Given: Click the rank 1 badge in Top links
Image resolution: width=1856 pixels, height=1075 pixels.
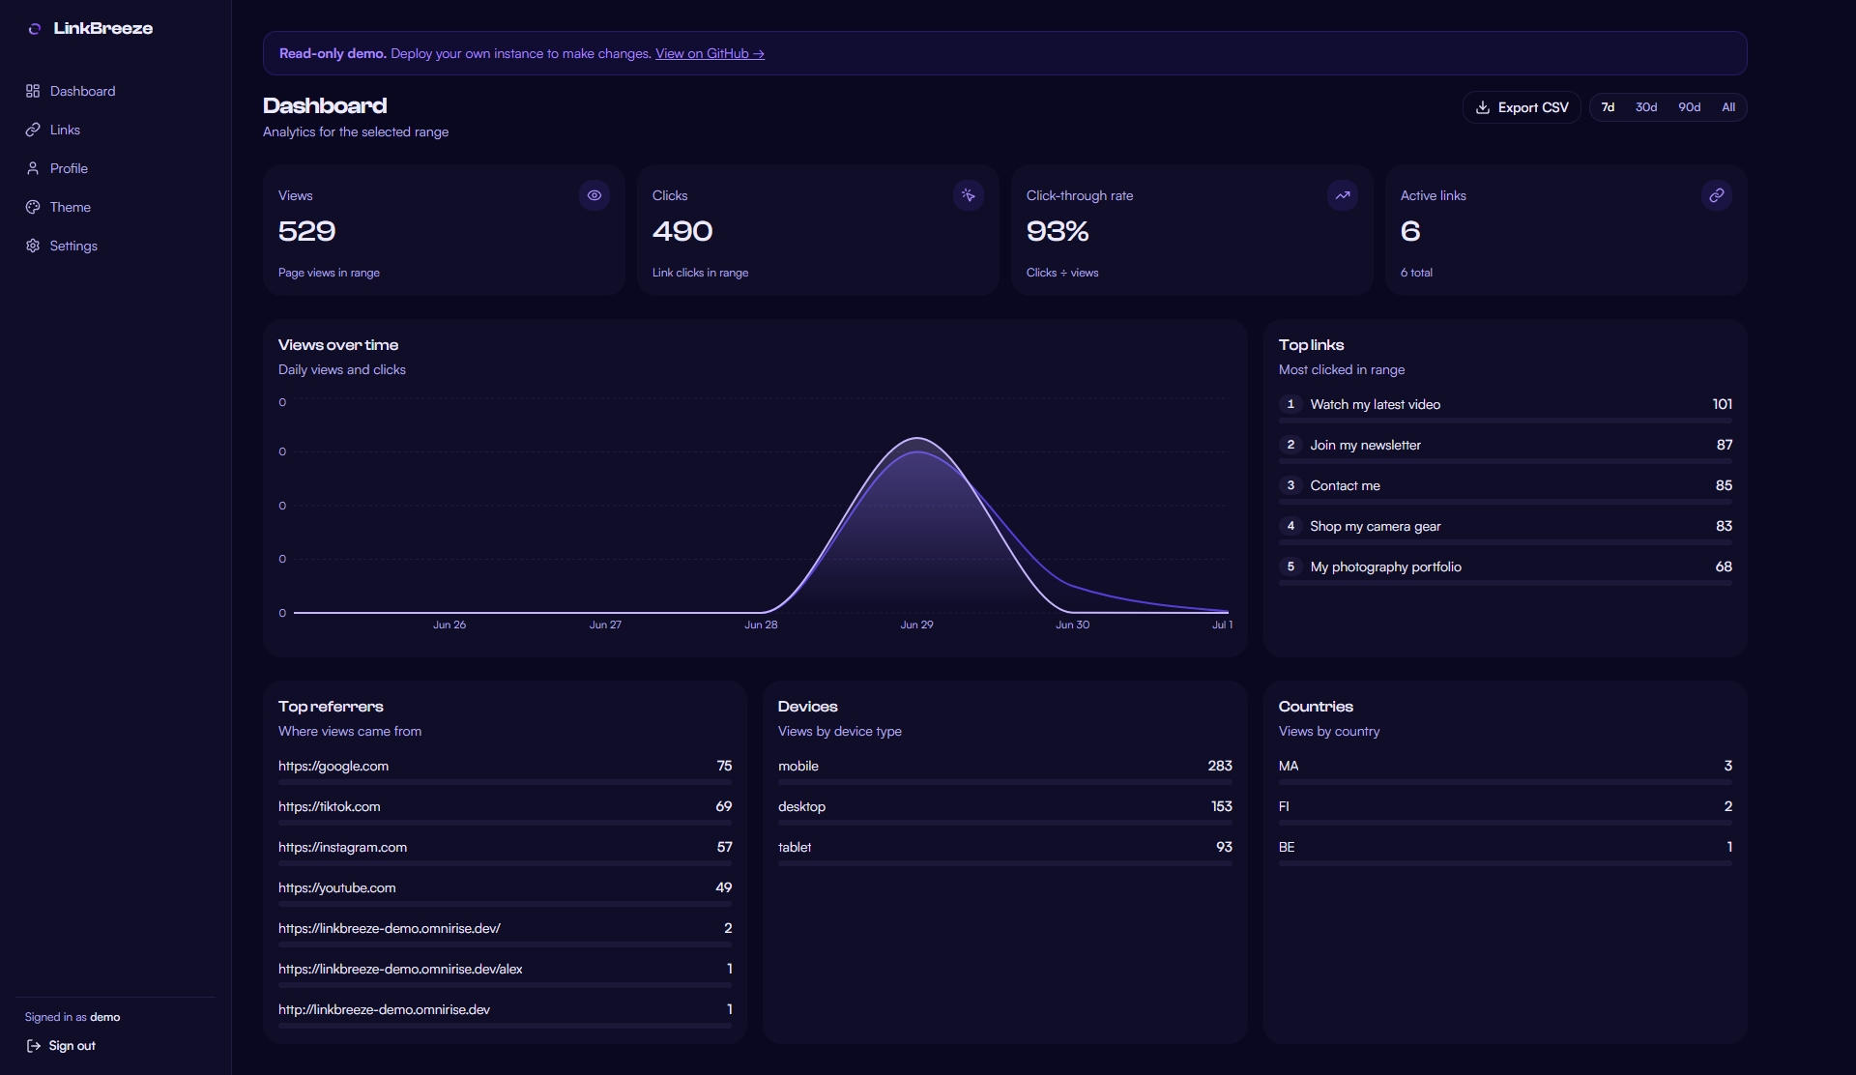Looking at the screenshot, I should 1290,404.
